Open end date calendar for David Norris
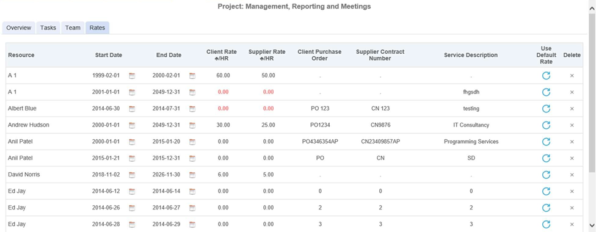This screenshot has width=596, height=232. [192, 175]
